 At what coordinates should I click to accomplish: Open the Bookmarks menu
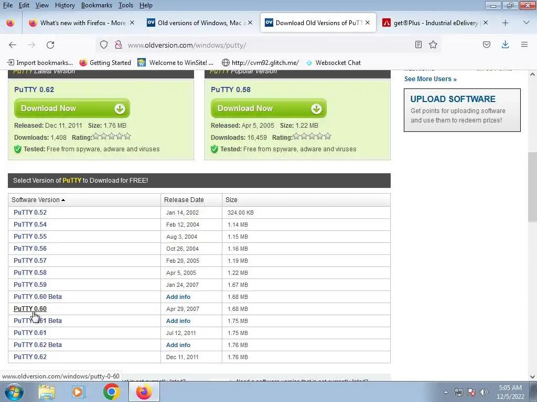pos(96,5)
